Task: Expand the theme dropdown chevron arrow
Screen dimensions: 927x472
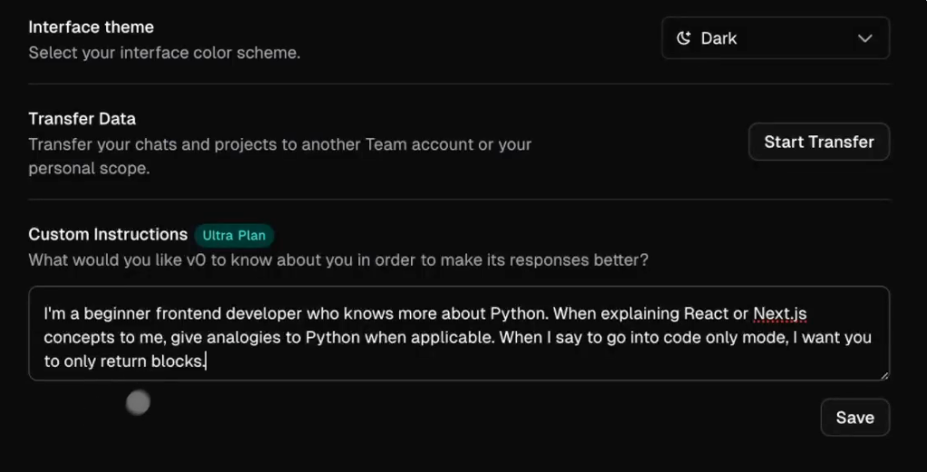Action: [864, 38]
